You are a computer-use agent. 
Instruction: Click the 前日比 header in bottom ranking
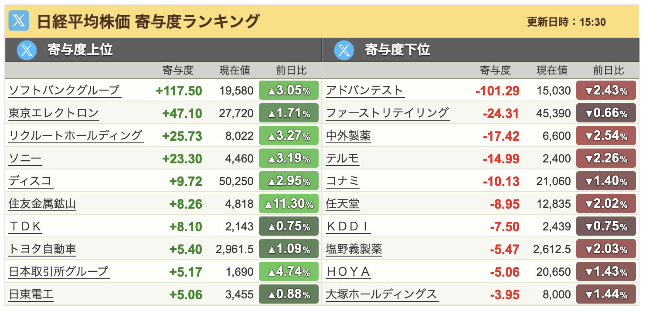pyautogui.click(x=609, y=70)
